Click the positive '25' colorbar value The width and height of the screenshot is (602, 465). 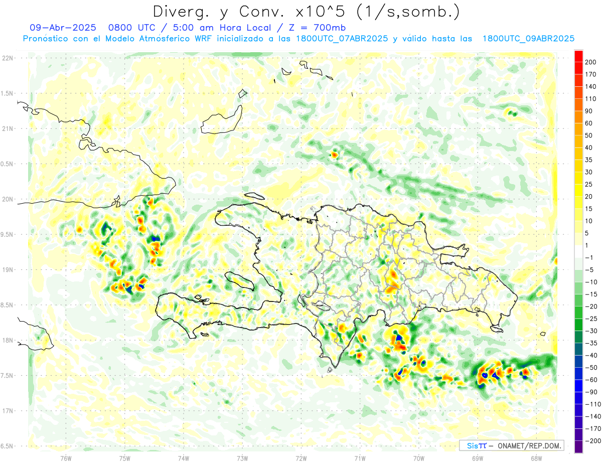click(589, 185)
